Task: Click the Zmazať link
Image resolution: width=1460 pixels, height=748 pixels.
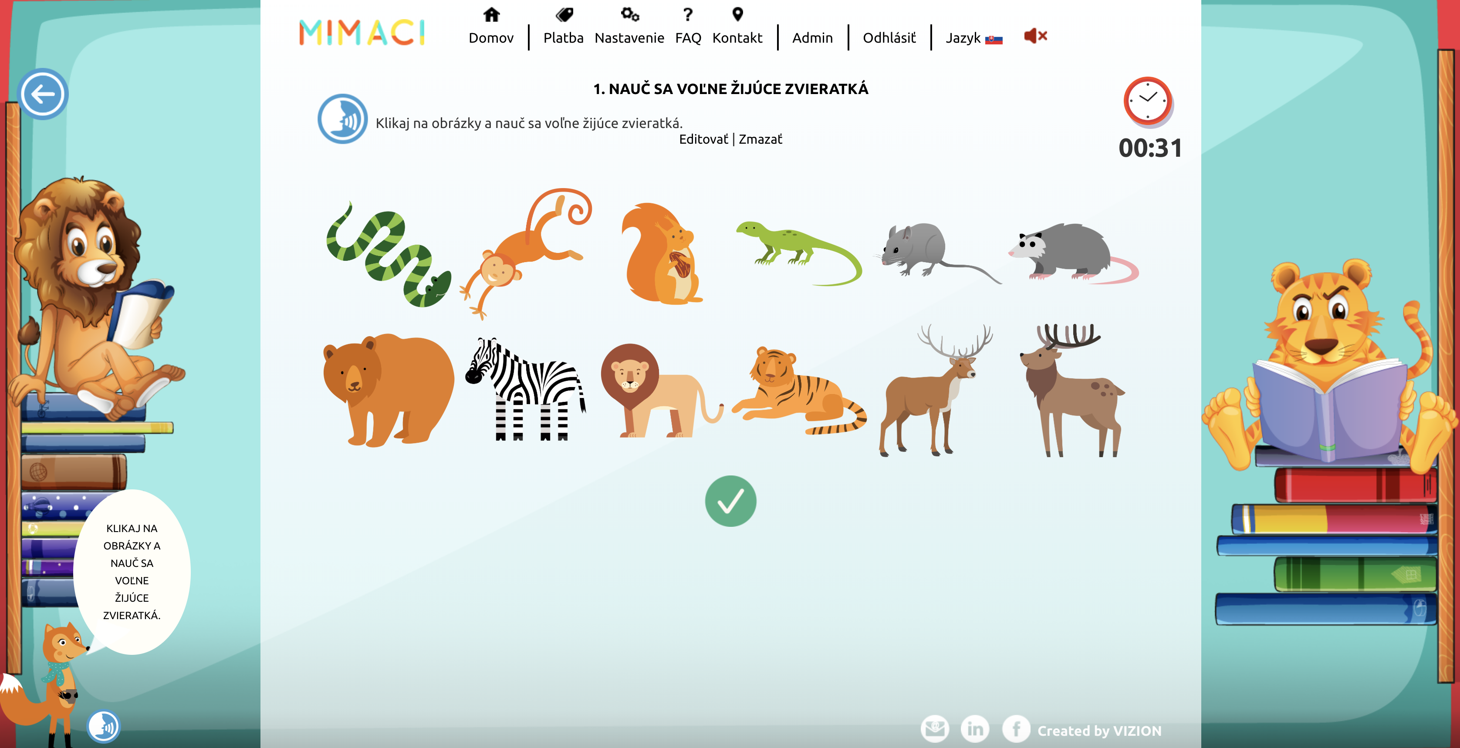Action: click(760, 139)
